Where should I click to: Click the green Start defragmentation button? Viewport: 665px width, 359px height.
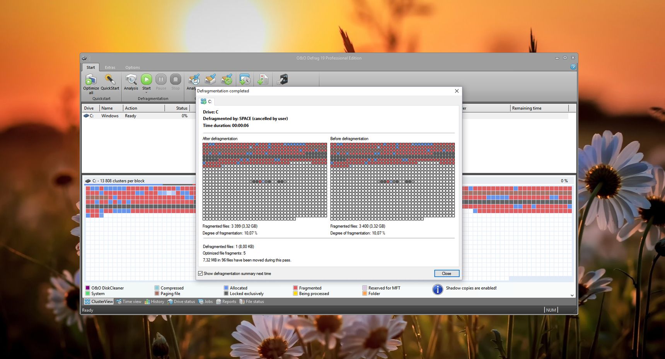coord(146,80)
